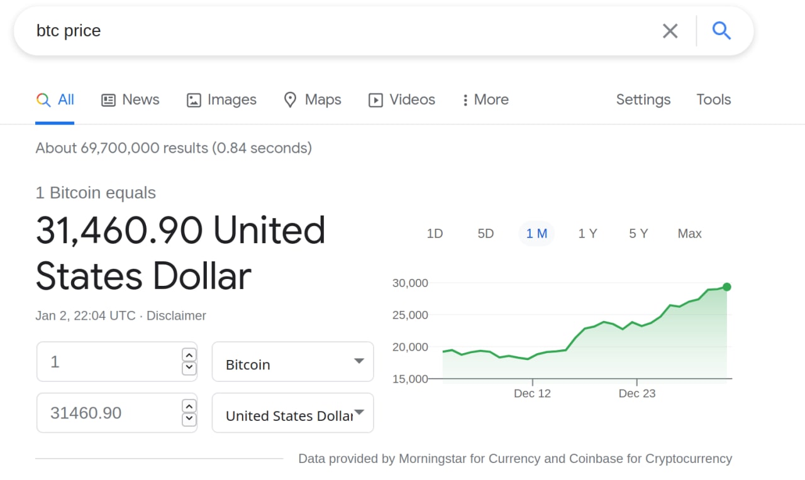Open the Bitcoin currency dropdown

(292, 362)
